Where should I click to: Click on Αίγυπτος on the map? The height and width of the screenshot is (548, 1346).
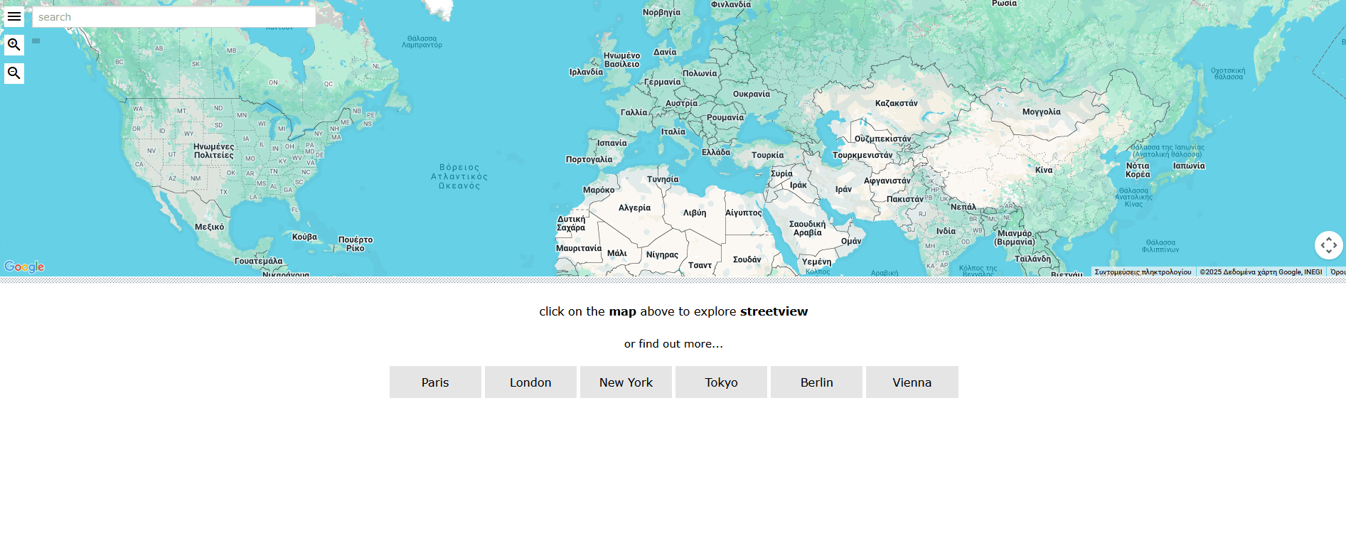click(x=743, y=213)
